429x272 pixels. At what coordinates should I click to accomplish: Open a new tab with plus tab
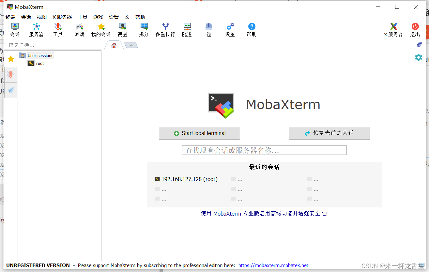[x=131, y=45]
